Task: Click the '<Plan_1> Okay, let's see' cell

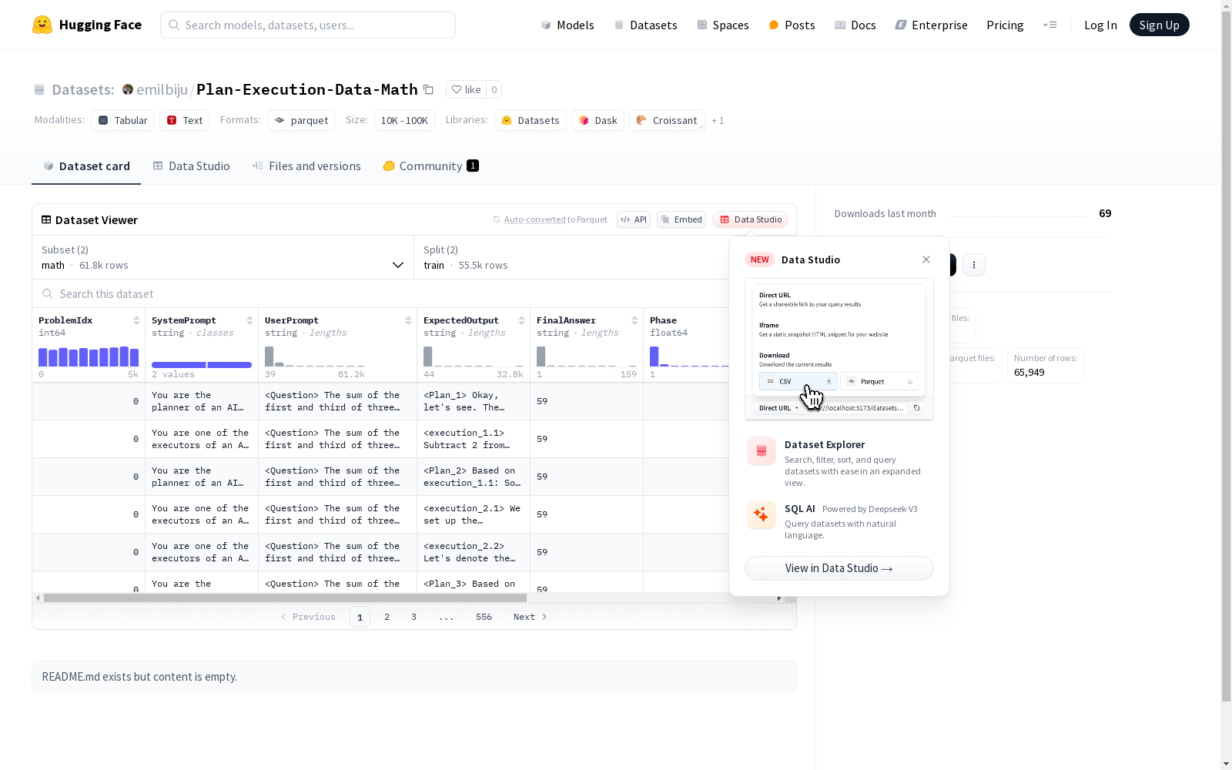Action: click(474, 401)
